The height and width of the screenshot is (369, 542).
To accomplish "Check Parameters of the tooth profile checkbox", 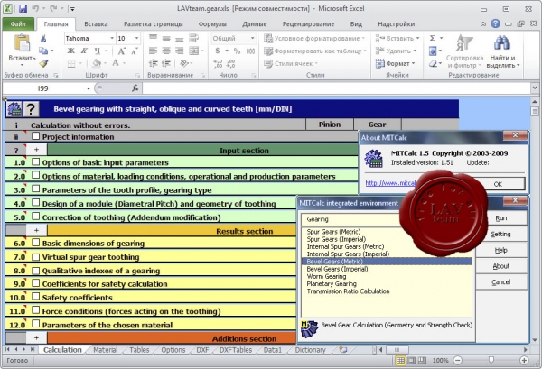I will [x=35, y=189].
